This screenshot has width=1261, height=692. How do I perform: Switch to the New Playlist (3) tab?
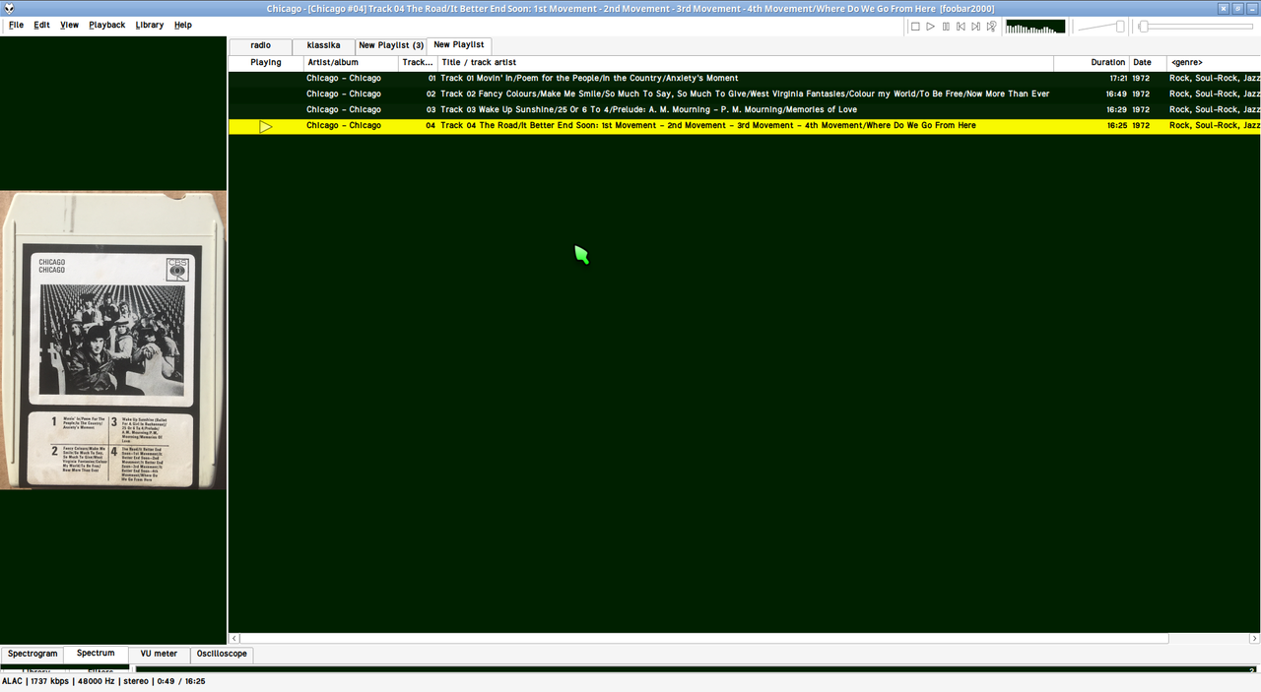tap(391, 46)
